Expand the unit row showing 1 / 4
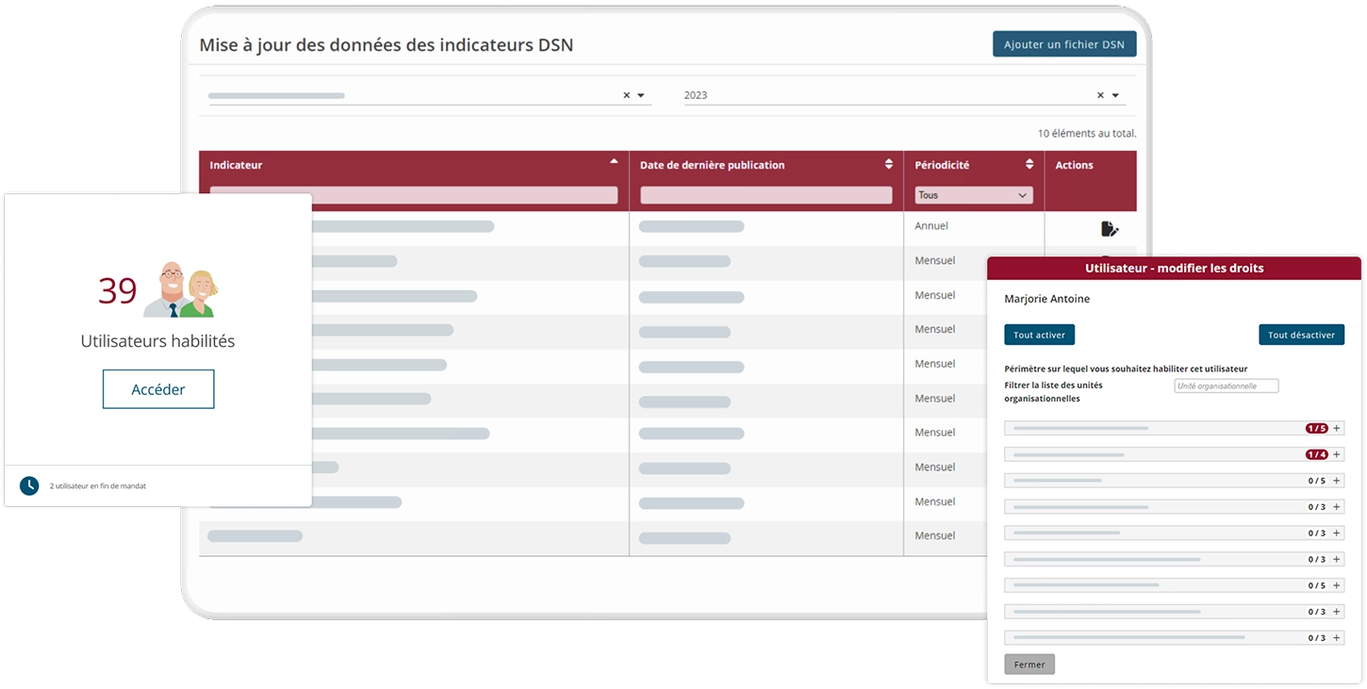Viewport: 1367px width, 689px height. (1336, 454)
